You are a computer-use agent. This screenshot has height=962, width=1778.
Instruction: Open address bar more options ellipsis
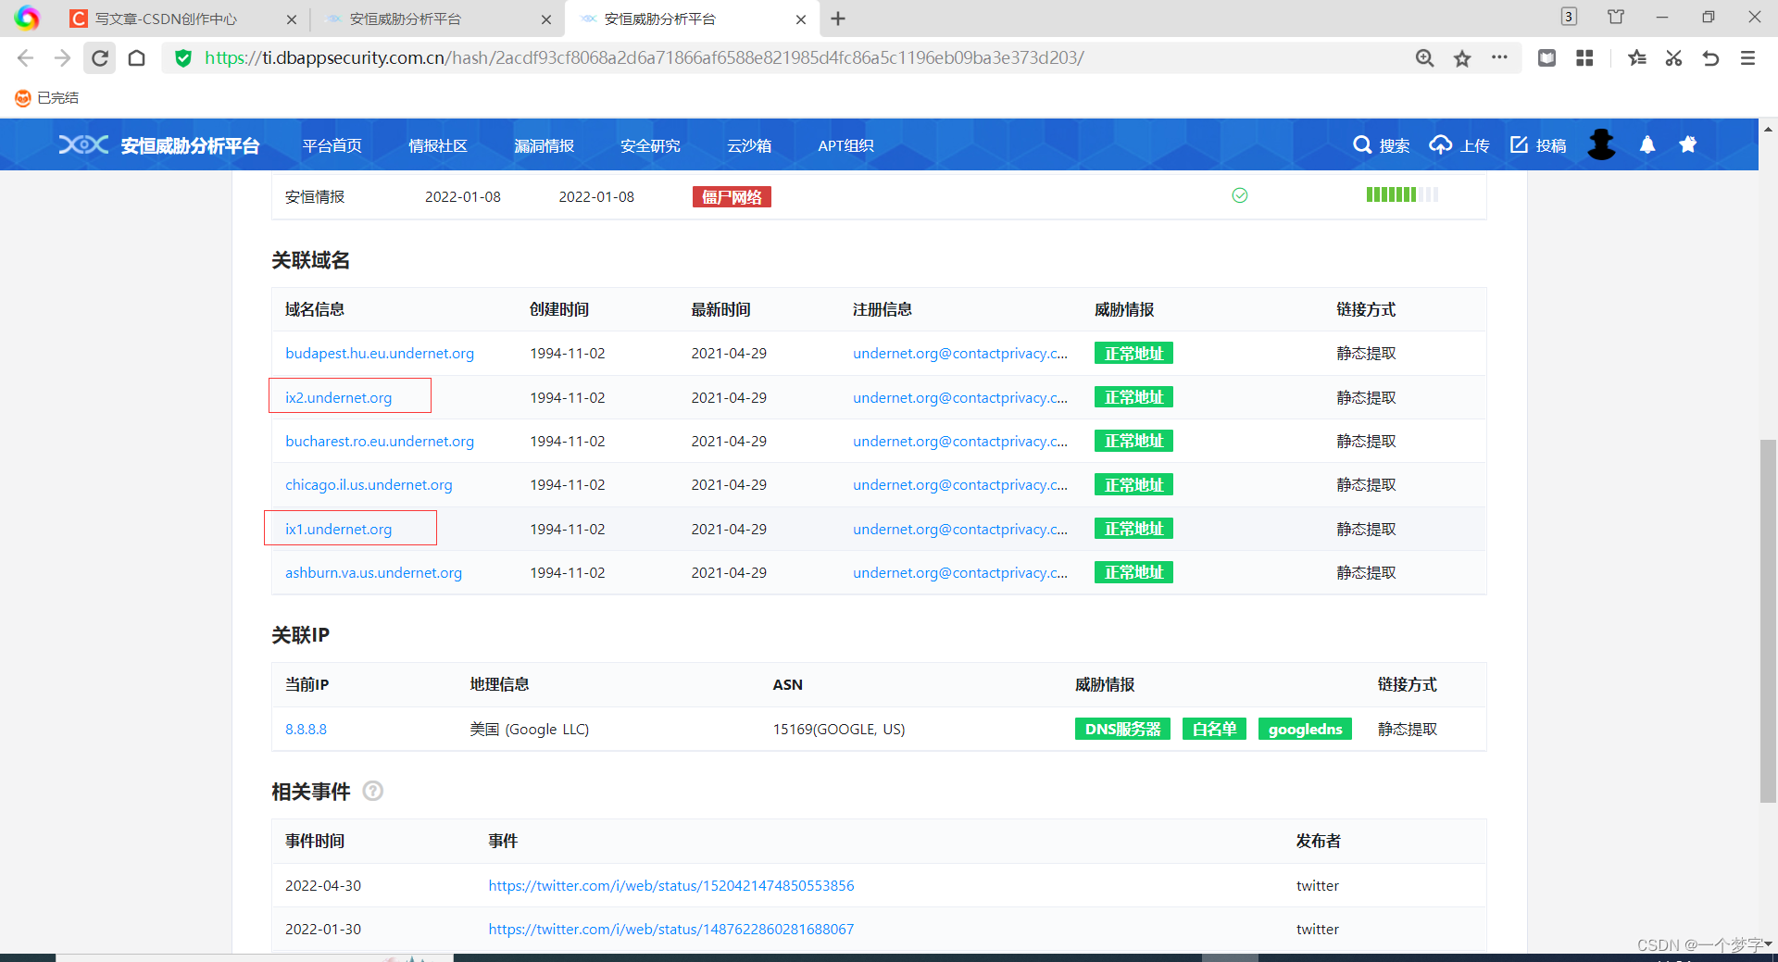tap(1499, 57)
